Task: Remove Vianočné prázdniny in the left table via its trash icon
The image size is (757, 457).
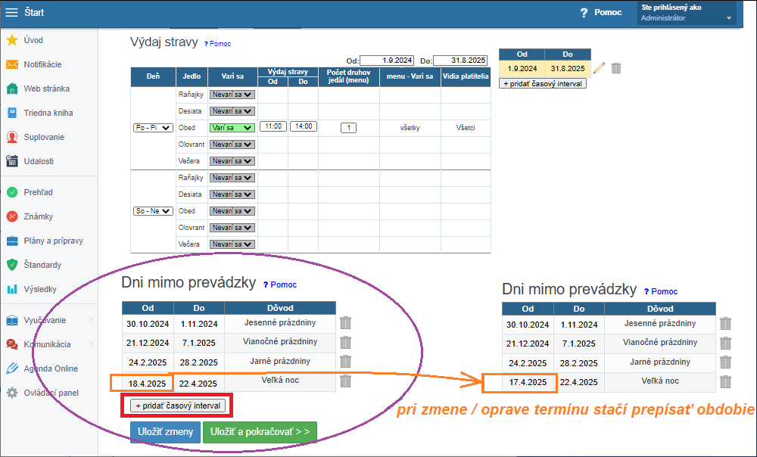Action: pyautogui.click(x=346, y=342)
